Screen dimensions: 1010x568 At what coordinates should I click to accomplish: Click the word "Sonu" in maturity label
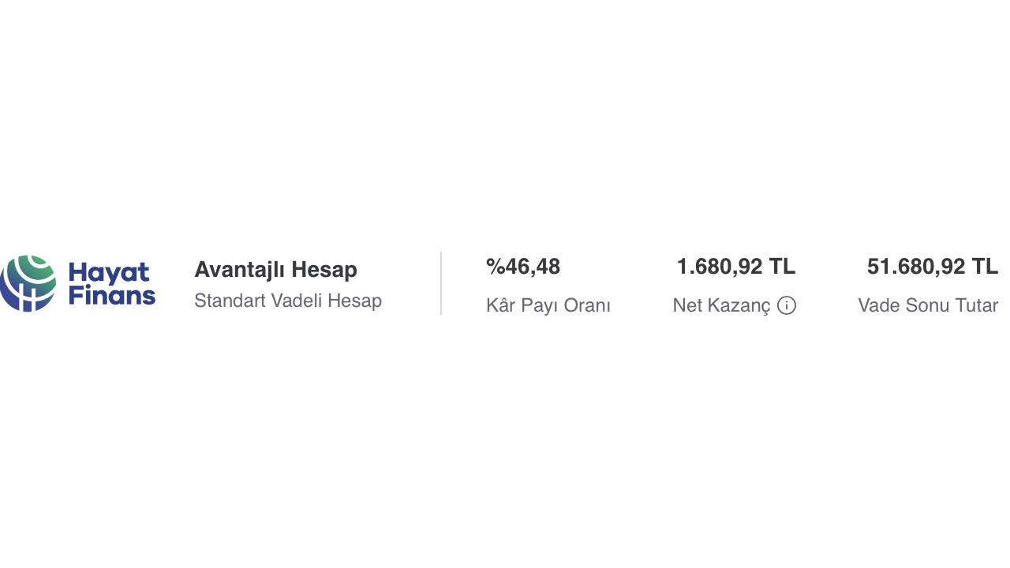click(927, 305)
